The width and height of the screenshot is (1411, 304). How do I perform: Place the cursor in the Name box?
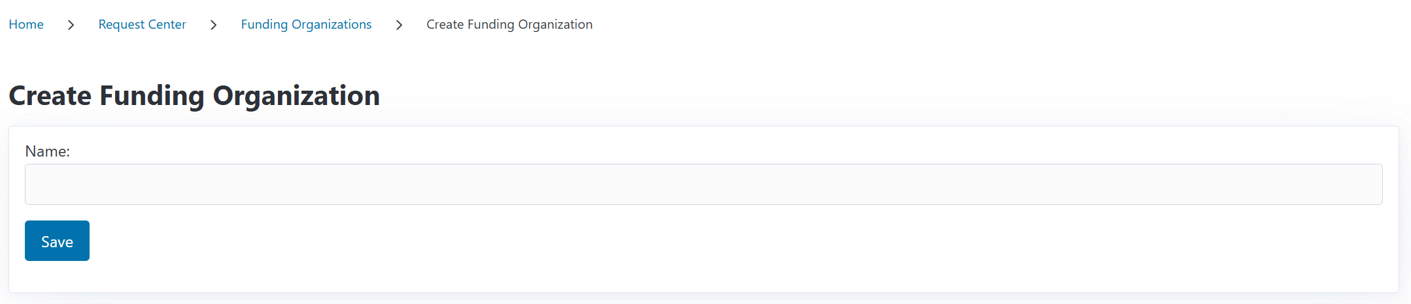point(704,184)
